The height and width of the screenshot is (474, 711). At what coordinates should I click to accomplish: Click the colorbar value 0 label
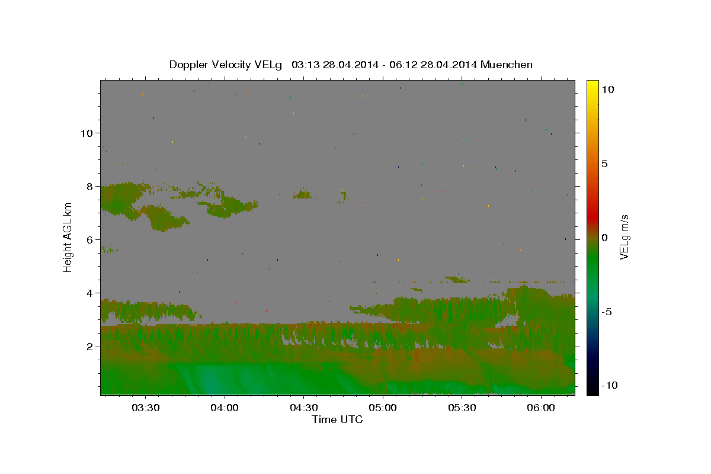[x=604, y=238]
